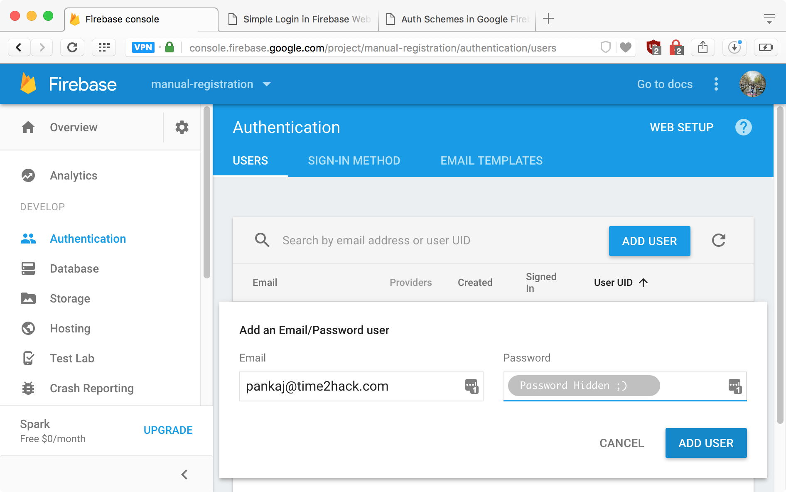Open the browser speed dial grid
786x492 pixels.
click(x=104, y=47)
